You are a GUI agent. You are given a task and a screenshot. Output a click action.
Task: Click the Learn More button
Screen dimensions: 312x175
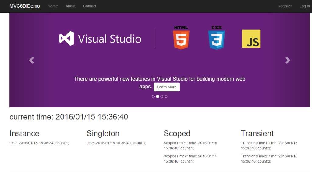click(167, 87)
